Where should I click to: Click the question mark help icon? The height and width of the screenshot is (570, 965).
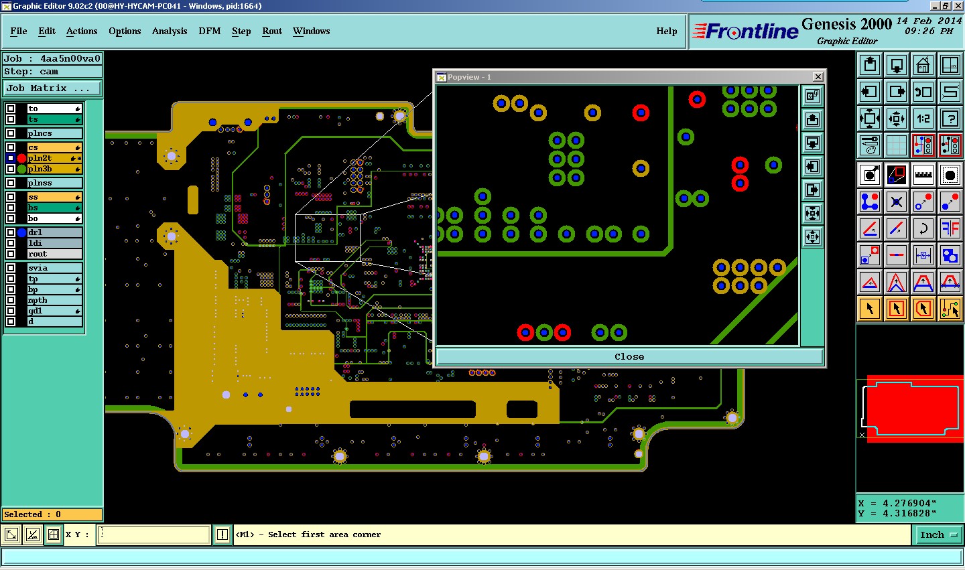(950, 119)
